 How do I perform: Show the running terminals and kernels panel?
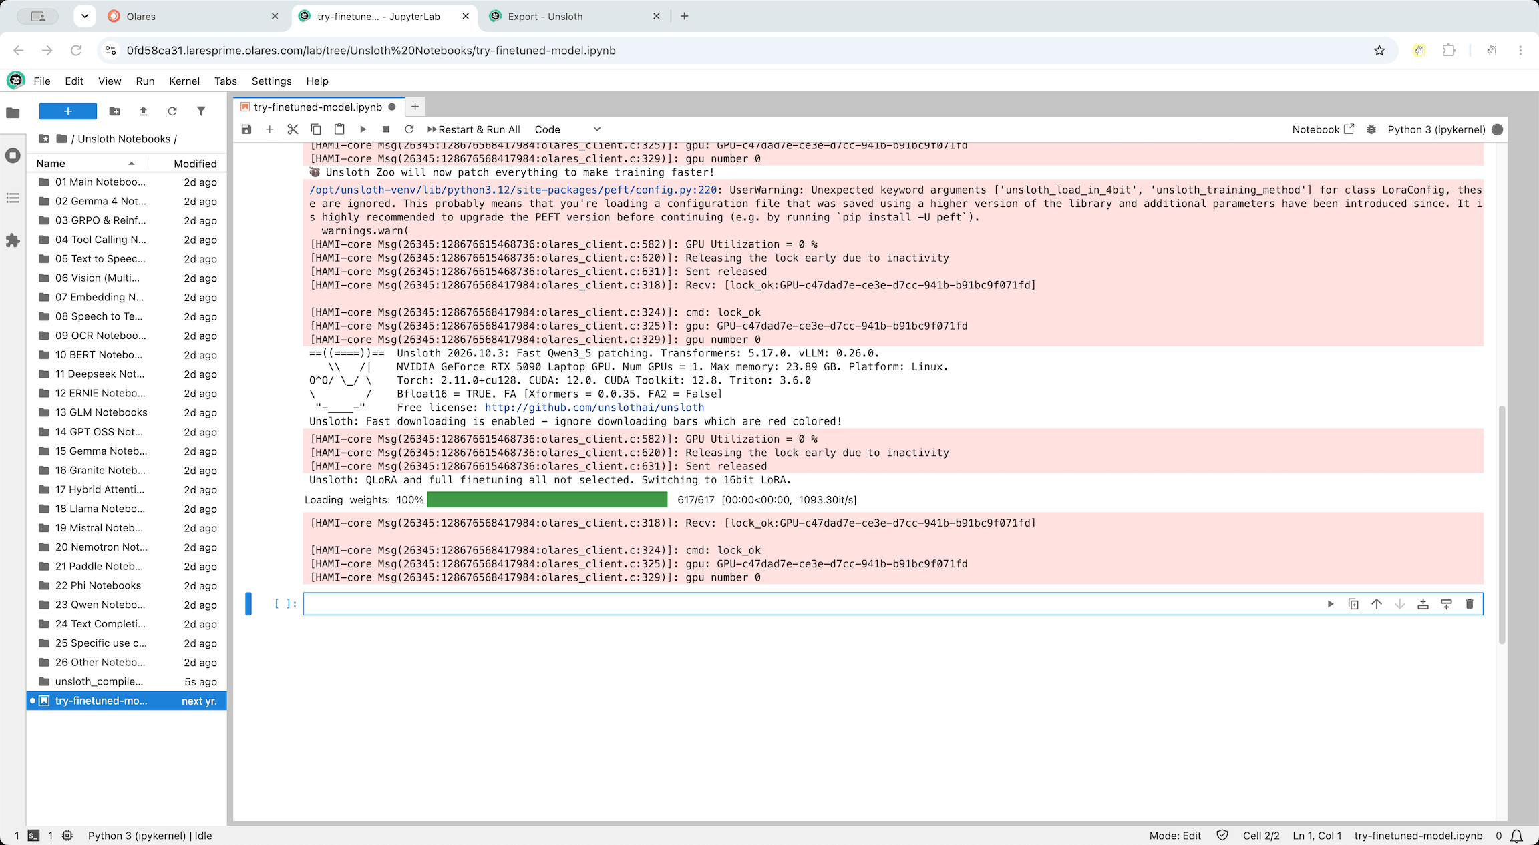pos(13,156)
